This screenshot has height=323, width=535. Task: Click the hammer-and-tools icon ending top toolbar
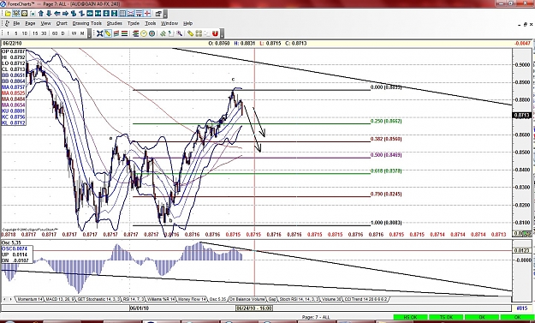point(158,14)
